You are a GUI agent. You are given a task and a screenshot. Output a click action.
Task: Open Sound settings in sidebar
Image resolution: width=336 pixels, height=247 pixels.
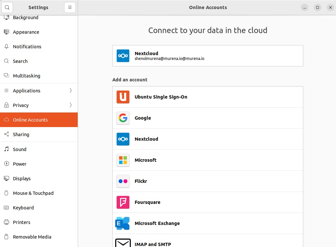(19, 149)
